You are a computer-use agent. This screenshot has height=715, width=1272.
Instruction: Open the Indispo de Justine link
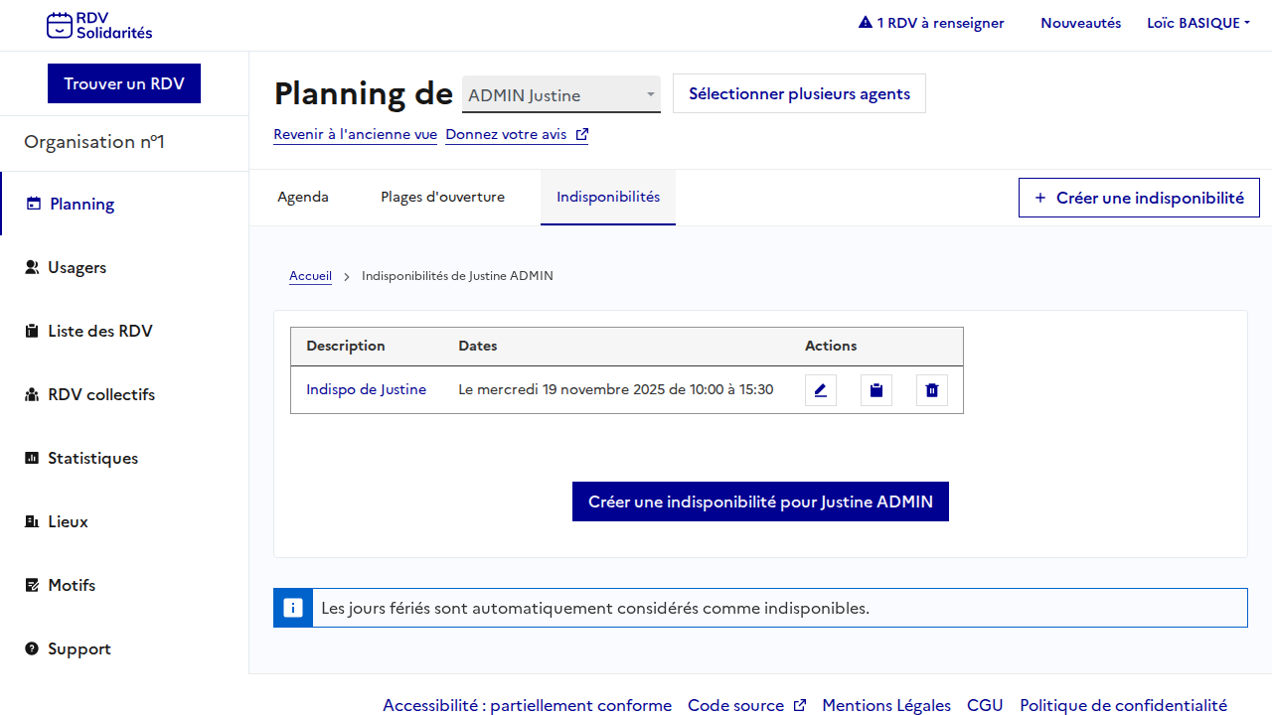[366, 389]
